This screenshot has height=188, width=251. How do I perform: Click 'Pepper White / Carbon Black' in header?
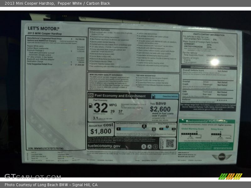coord(84,3)
